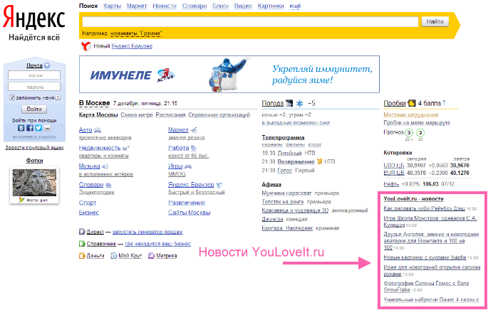Screen dimensions: 488x310
Task: Click the Деньги wallet icon
Action: pyautogui.click(x=82, y=256)
